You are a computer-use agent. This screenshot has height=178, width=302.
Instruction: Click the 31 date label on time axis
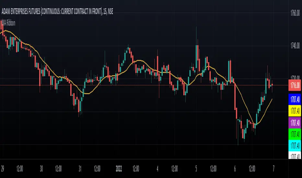pos(80,169)
